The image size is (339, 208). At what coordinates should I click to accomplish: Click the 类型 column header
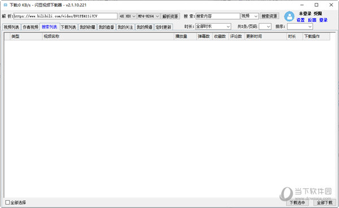(26, 36)
